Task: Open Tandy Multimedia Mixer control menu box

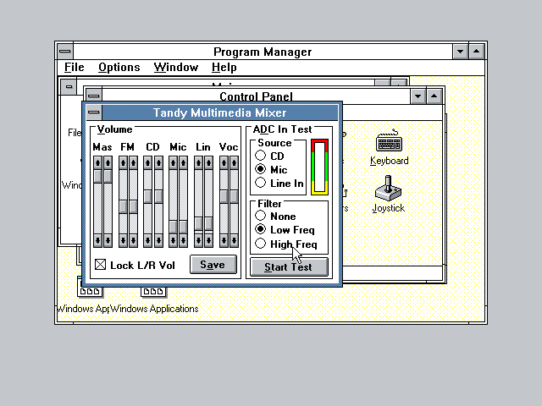Action: 94,112
